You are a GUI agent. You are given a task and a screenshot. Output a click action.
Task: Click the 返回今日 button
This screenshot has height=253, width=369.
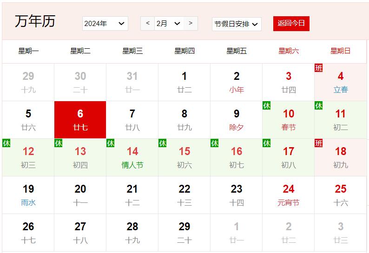pyautogui.click(x=291, y=23)
